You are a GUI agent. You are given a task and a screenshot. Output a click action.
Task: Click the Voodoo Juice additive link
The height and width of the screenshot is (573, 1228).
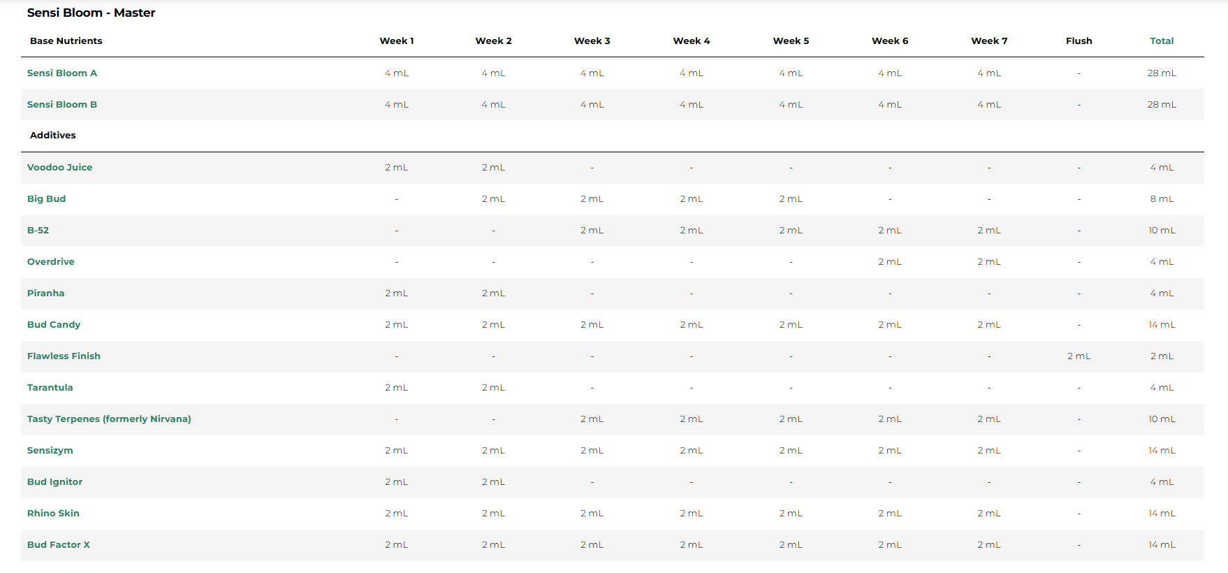(x=59, y=168)
